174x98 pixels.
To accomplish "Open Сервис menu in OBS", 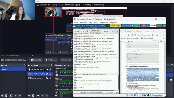I will [x=88, y=5].
